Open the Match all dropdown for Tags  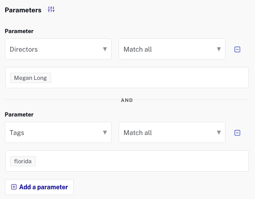point(172,132)
